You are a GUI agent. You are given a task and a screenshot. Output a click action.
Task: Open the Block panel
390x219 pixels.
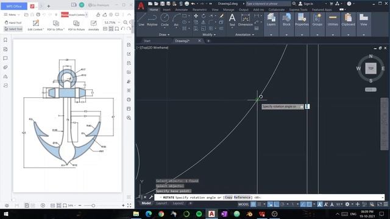(x=286, y=20)
